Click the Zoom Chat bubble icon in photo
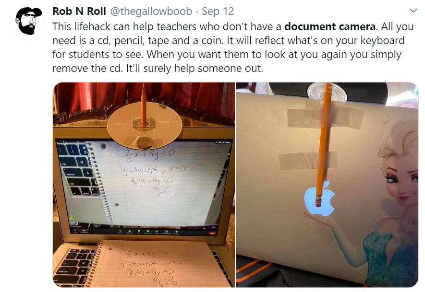The image size is (425, 292). [139, 231]
